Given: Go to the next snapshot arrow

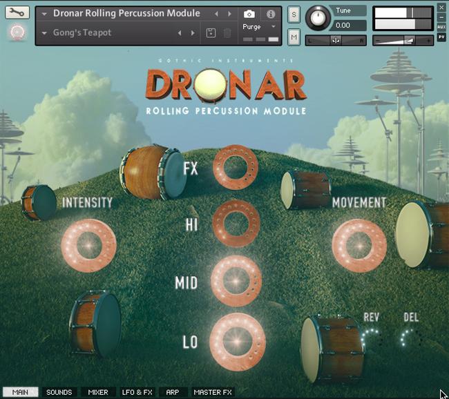Looking at the screenshot, I should tap(193, 33).
